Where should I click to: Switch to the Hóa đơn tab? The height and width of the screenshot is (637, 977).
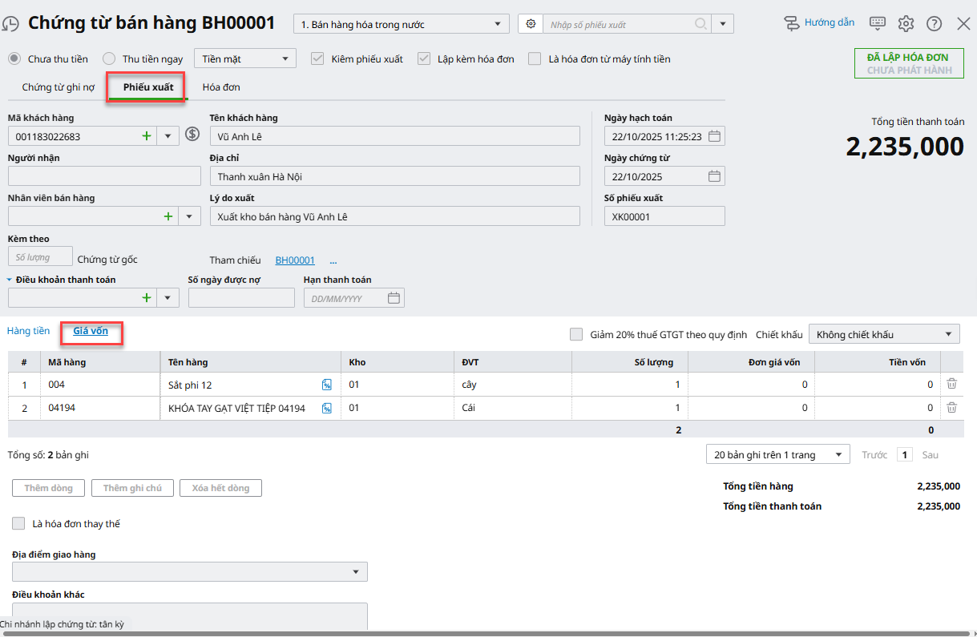coord(221,87)
